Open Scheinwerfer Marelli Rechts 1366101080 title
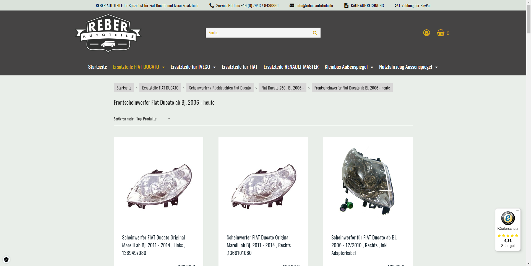 coord(259,245)
